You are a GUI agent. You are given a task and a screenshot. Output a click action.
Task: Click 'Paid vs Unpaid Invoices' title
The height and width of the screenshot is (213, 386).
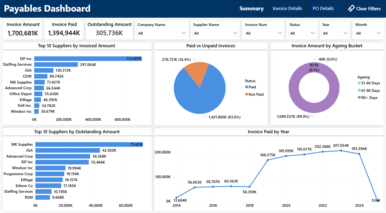pos(211,46)
